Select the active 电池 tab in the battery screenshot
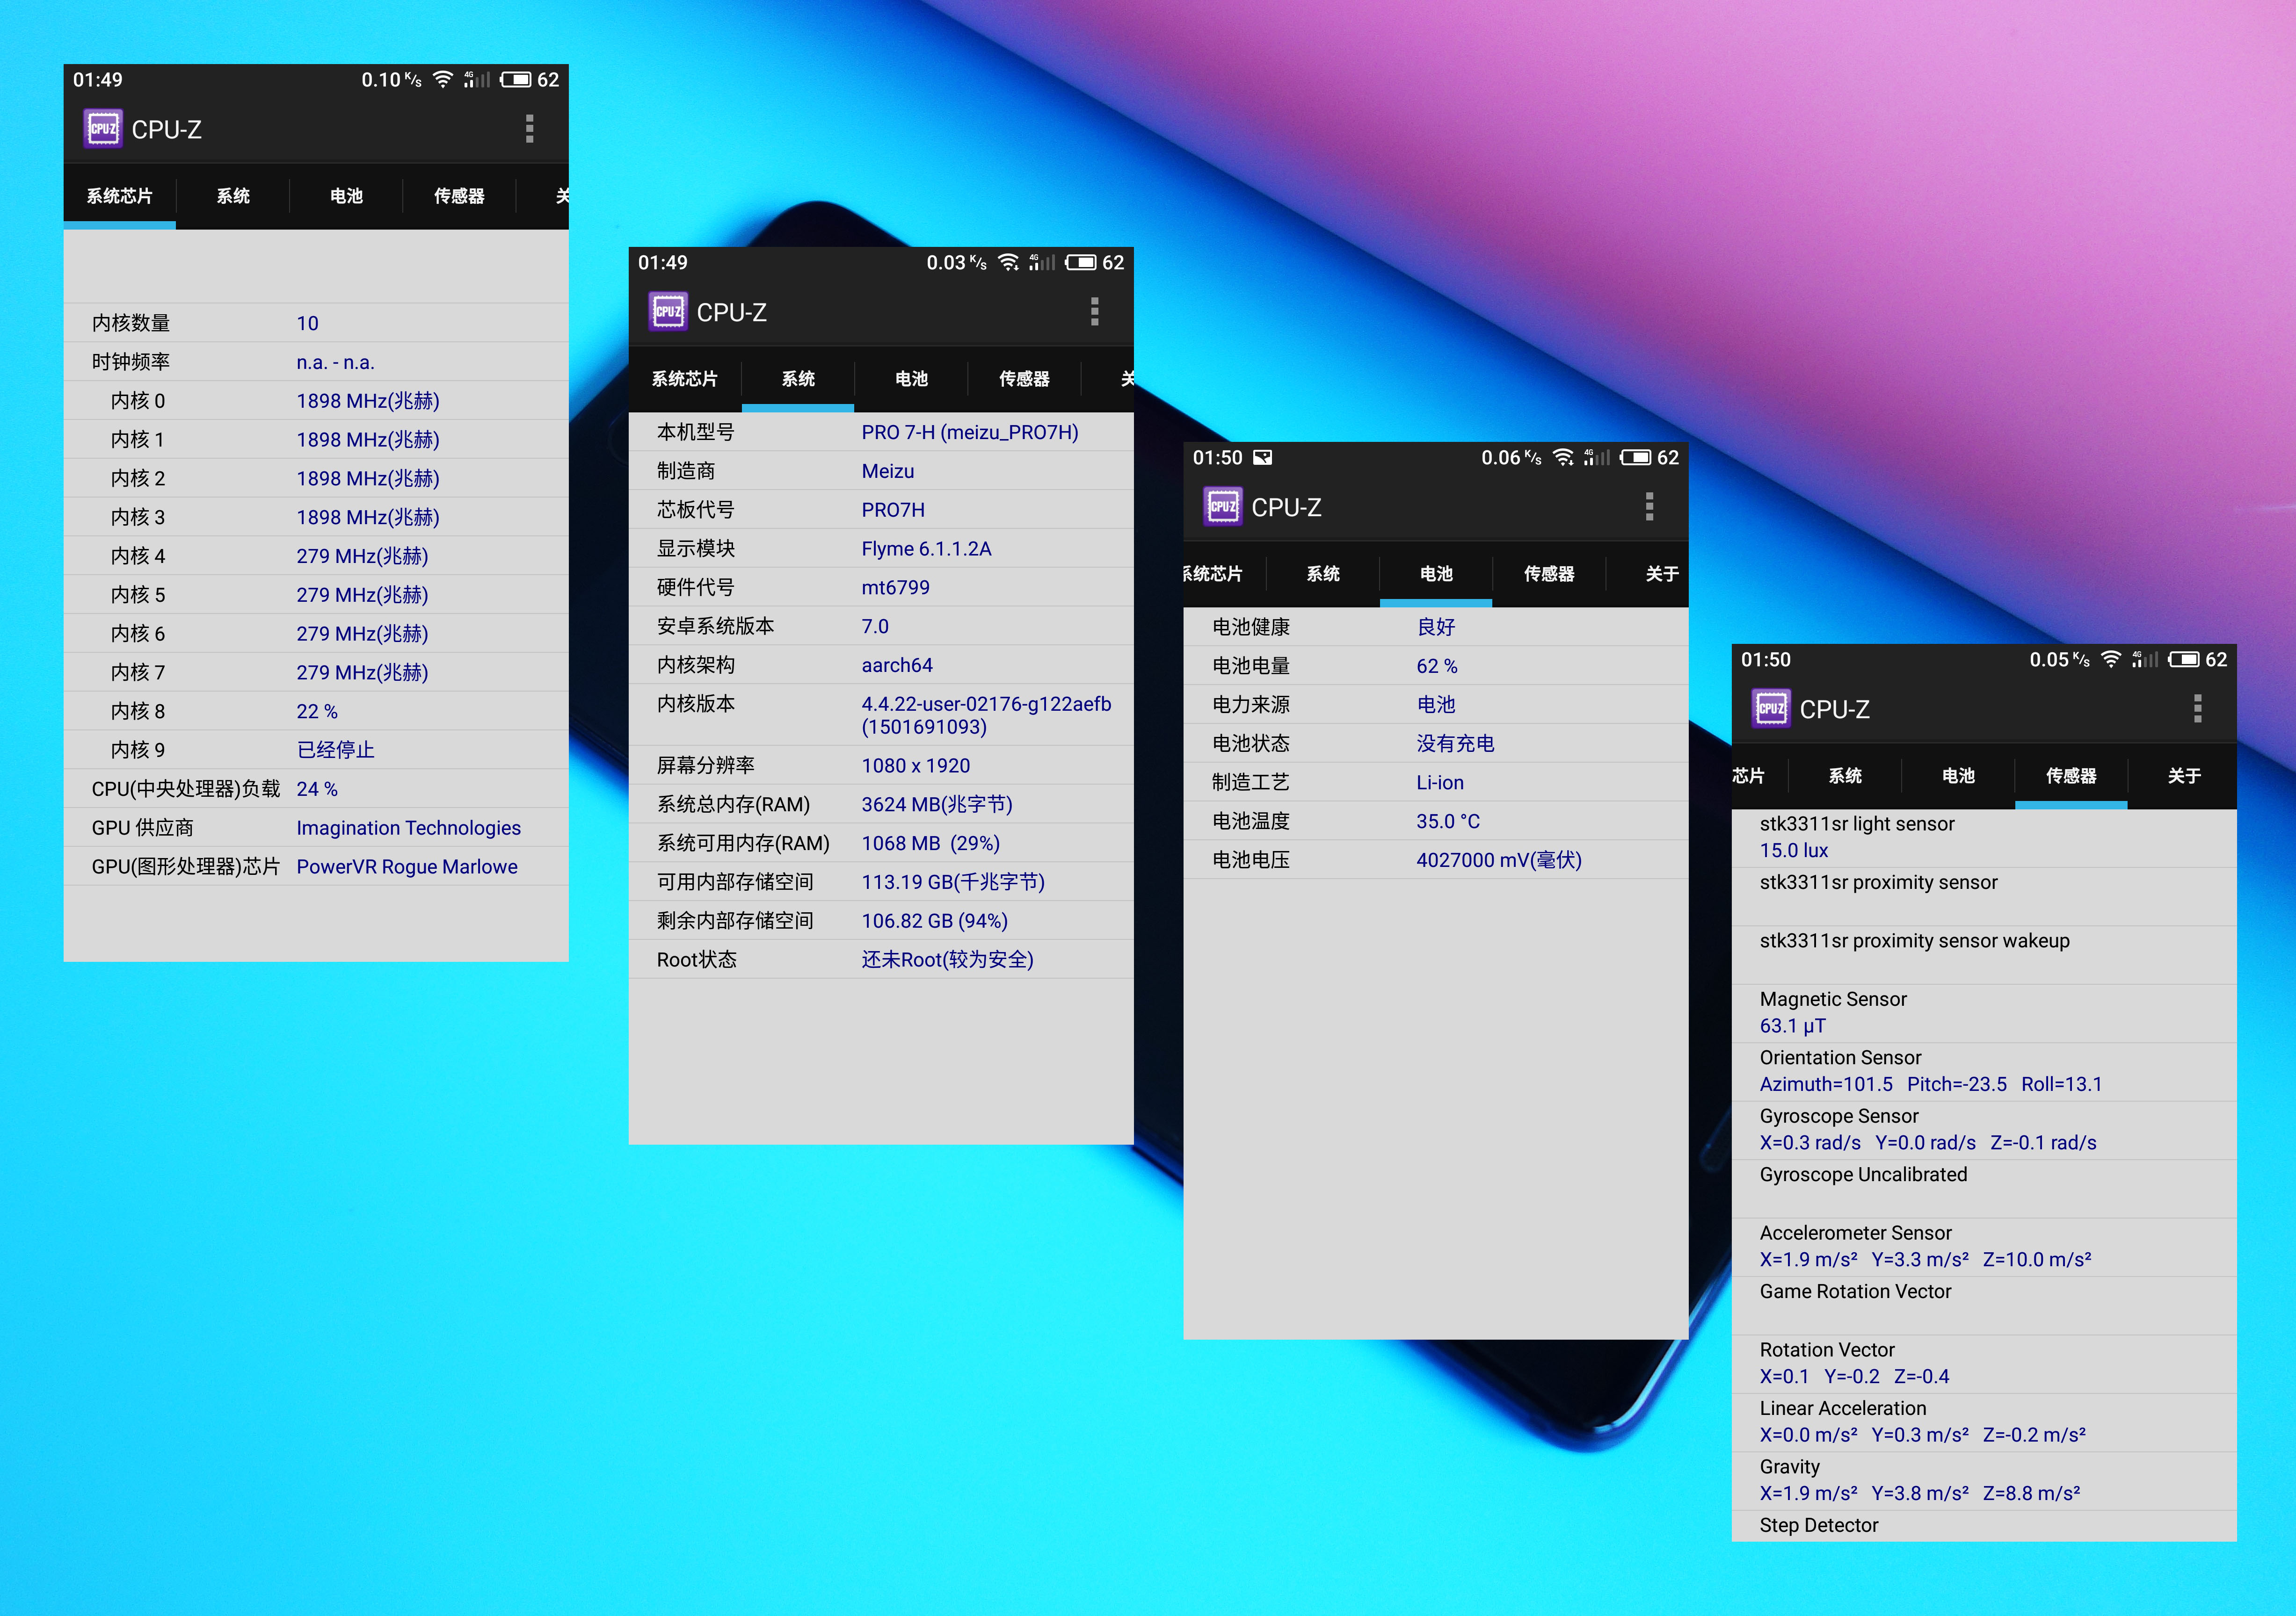Screen dimensions: 2296x1616 [1436, 574]
